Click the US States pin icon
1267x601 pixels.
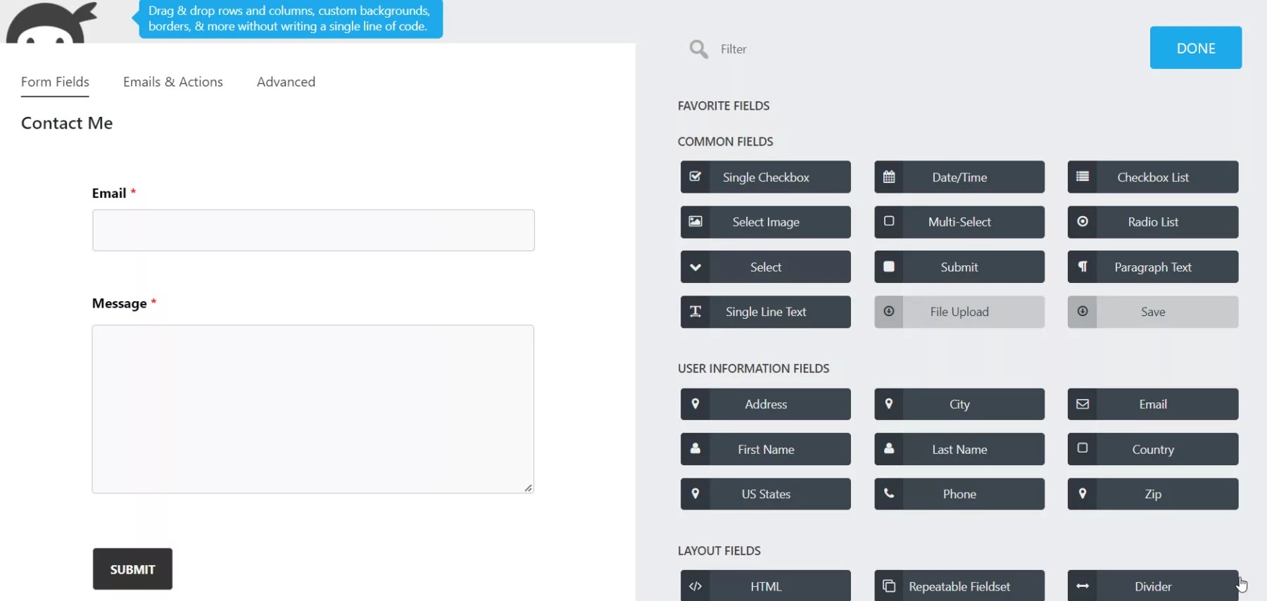[x=695, y=493]
